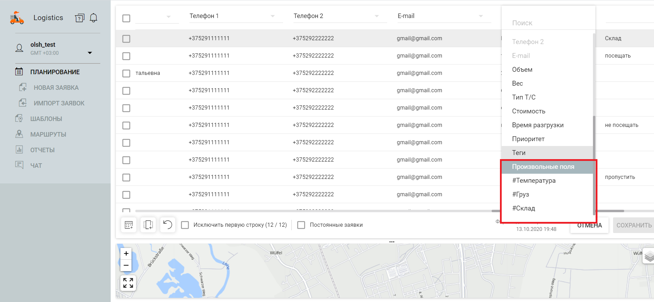Enable Исключить первую строку checkbox

[x=185, y=225]
